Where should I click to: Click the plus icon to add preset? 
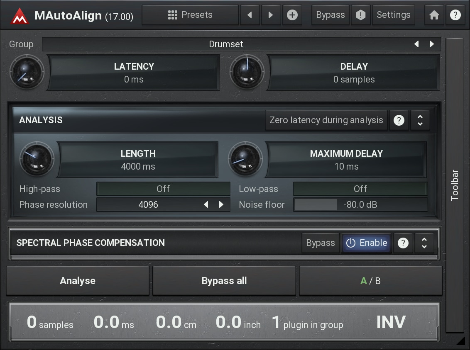(x=292, y=15)
